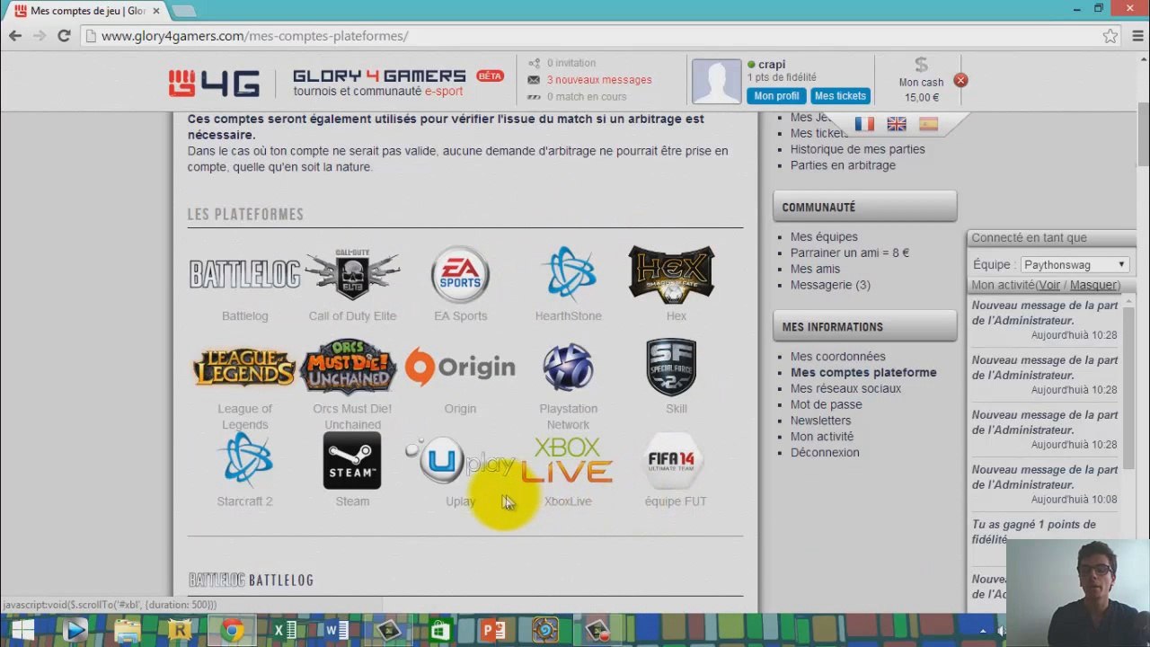Screen dimensions: 1150x647
Task: Launch Excel from the taskbar
Action: (284, 631)
